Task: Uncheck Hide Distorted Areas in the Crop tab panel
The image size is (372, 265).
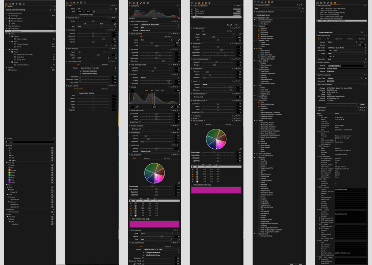Action: pyautogui.click(x=81, y=73)
